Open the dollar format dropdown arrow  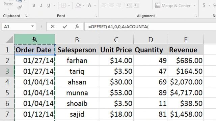(x=209, y=5)
